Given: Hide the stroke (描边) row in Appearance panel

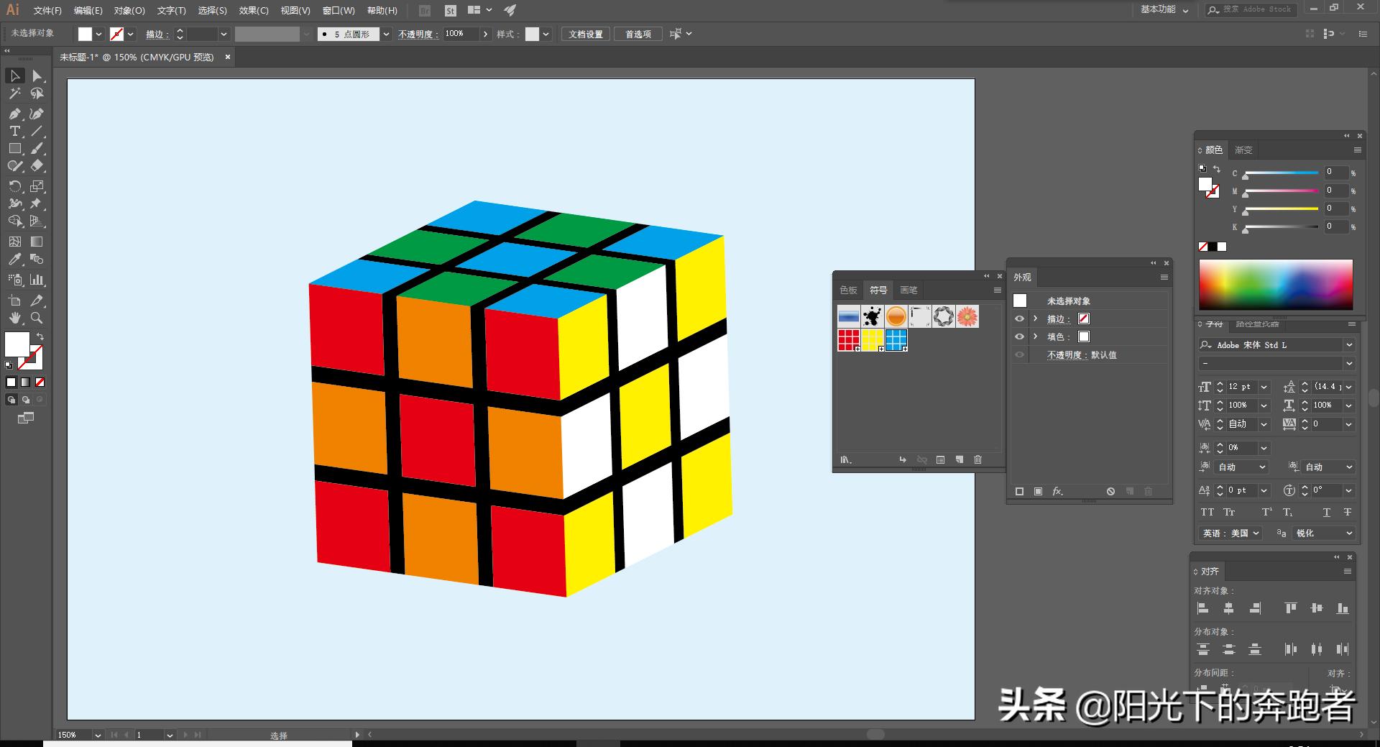Looking at the screenshot, I should point(1019,318).
